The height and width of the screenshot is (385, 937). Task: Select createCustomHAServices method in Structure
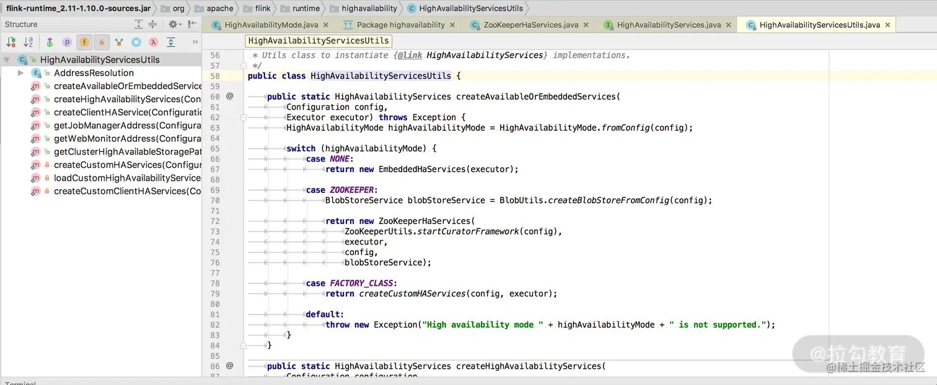(x=128, y=165)
